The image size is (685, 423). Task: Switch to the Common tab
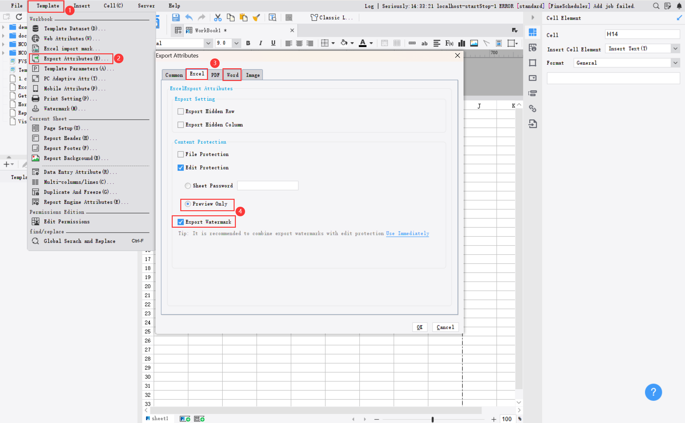point(174,75)
